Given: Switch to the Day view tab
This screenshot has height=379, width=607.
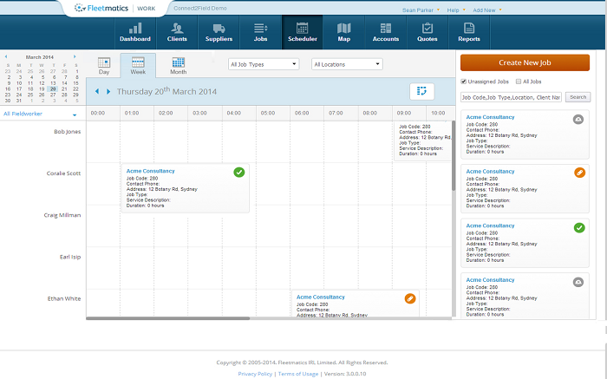Looking at the screenshot, I should (x=104, y=66).
